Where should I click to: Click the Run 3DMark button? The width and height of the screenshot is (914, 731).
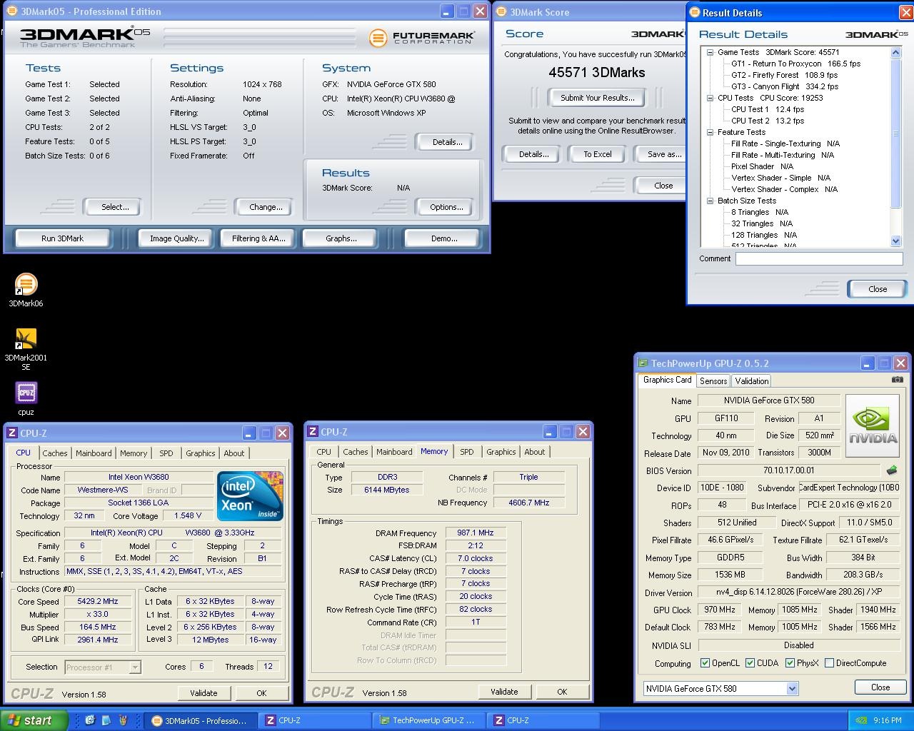click(62, 238)
